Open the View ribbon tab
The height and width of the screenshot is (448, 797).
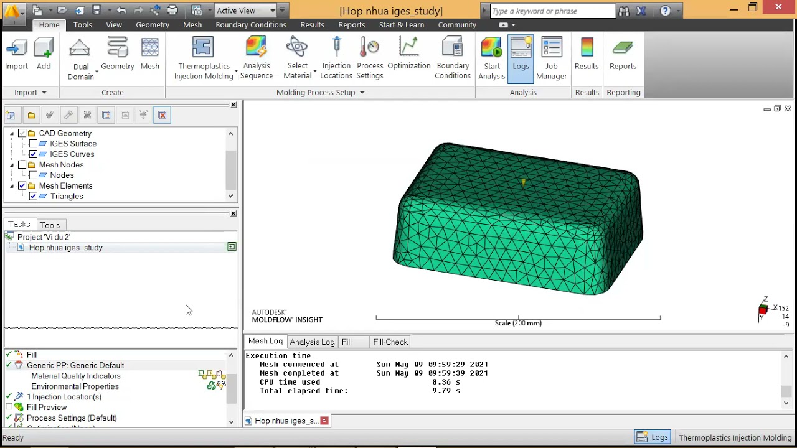click(114, 25)
